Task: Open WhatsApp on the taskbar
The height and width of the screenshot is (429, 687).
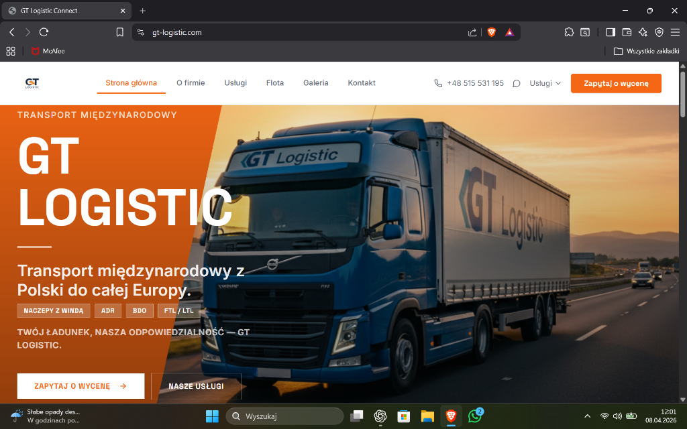Action: (x=474, y=416)
